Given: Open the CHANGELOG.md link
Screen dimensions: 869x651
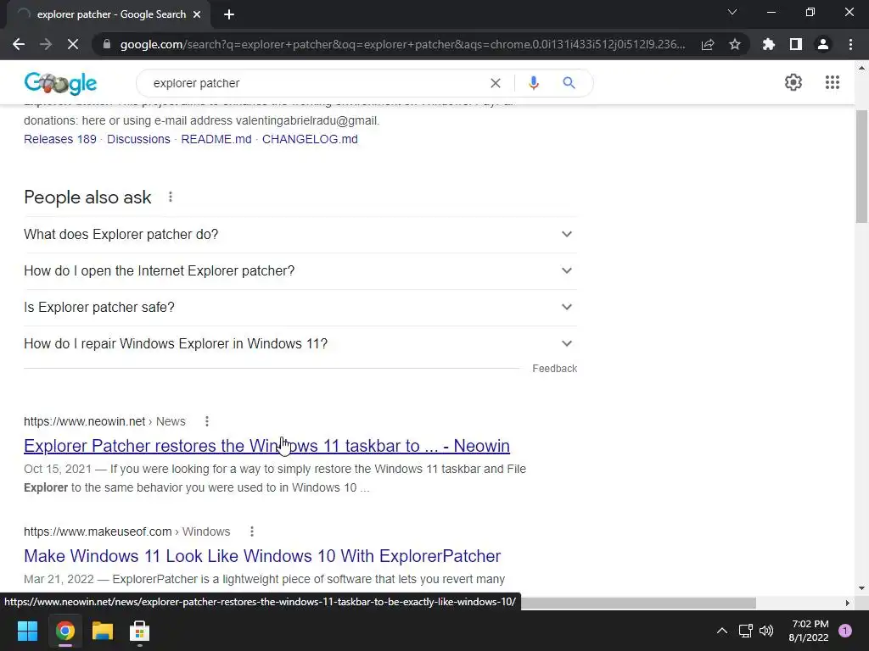Looking at the screenshot, I should [x=310, y=139].
